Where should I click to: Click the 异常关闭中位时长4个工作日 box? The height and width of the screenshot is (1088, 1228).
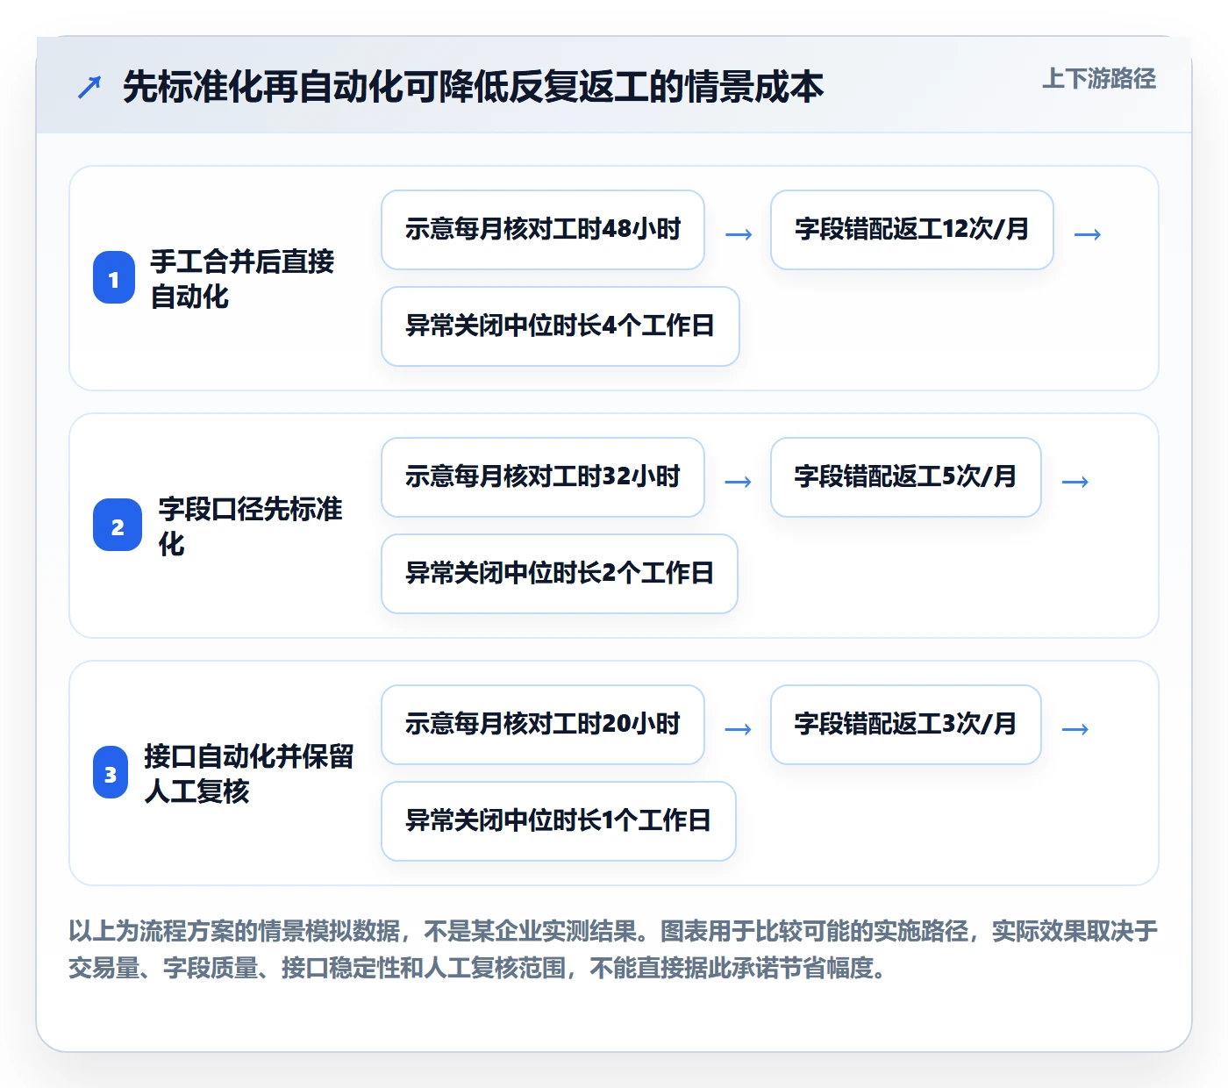(560, 326)
